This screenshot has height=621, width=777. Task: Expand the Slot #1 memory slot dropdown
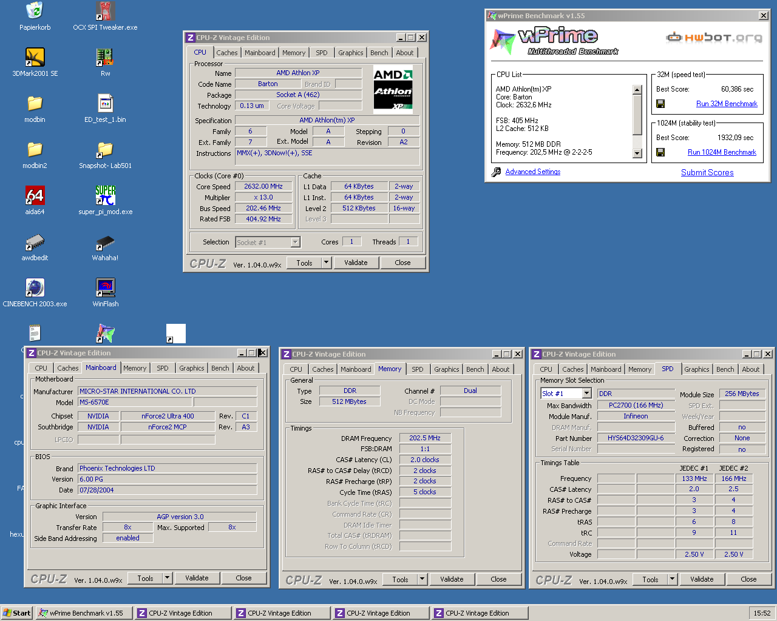586,394
